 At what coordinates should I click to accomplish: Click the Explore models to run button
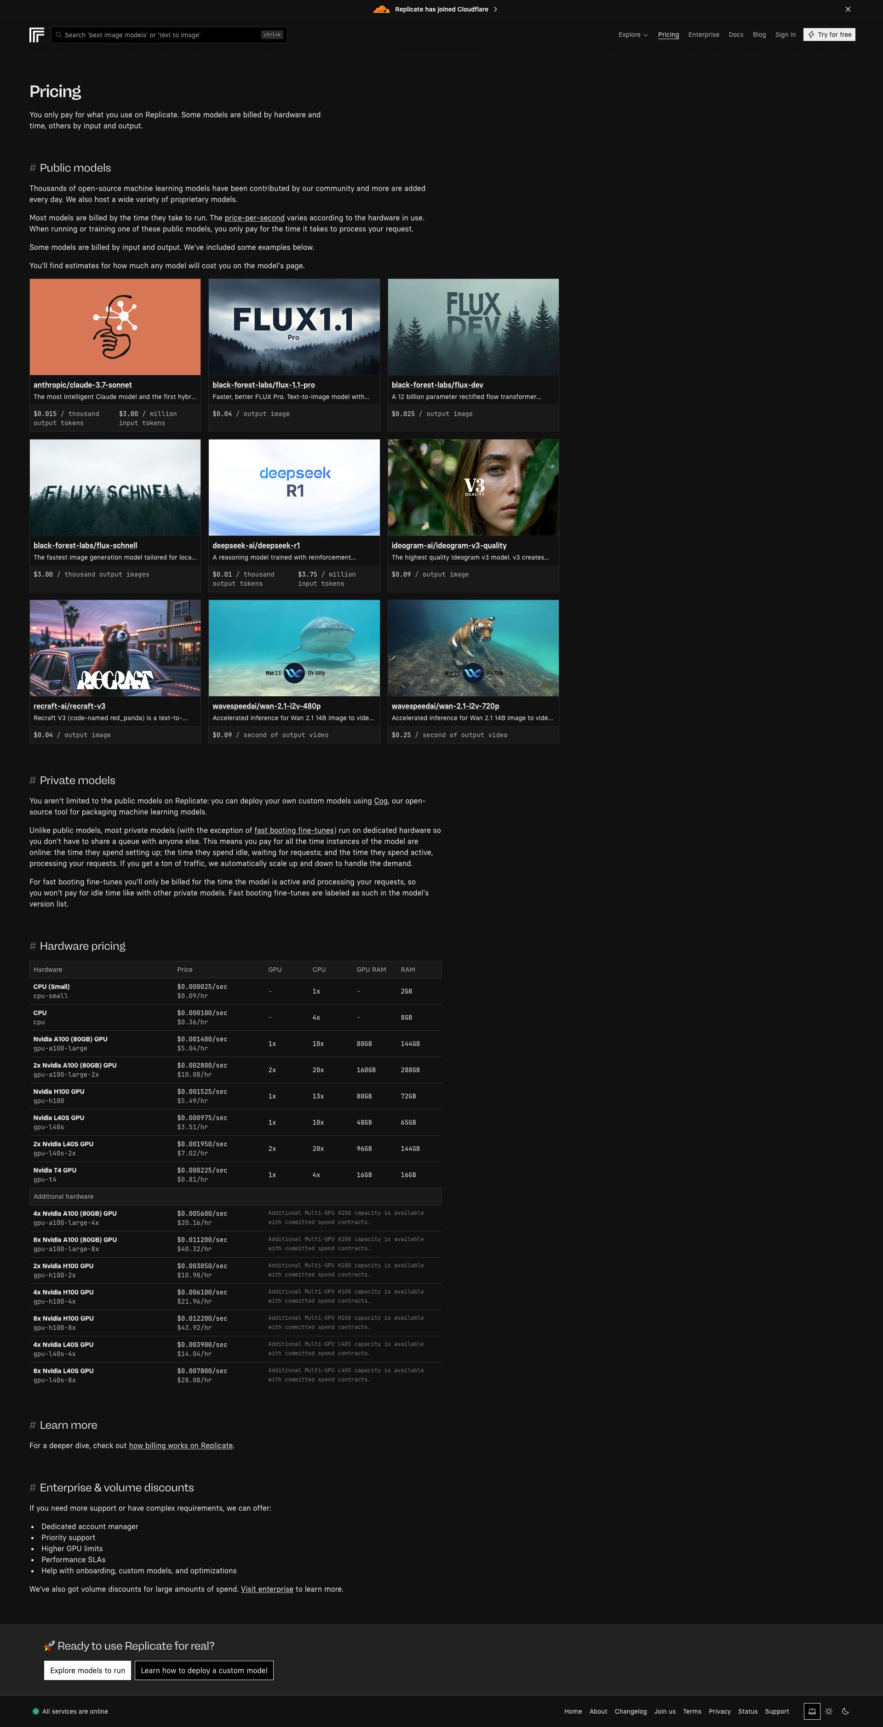tap(87, 1671)
